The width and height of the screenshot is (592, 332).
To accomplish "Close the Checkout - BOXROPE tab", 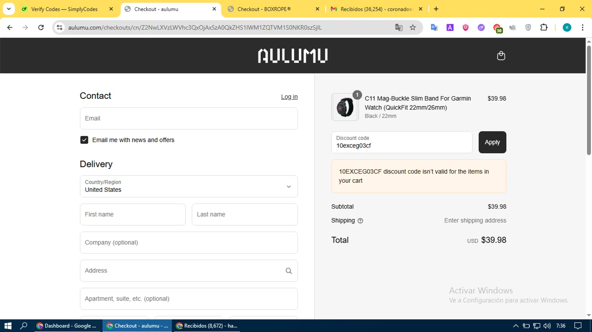I will (317, 9).
